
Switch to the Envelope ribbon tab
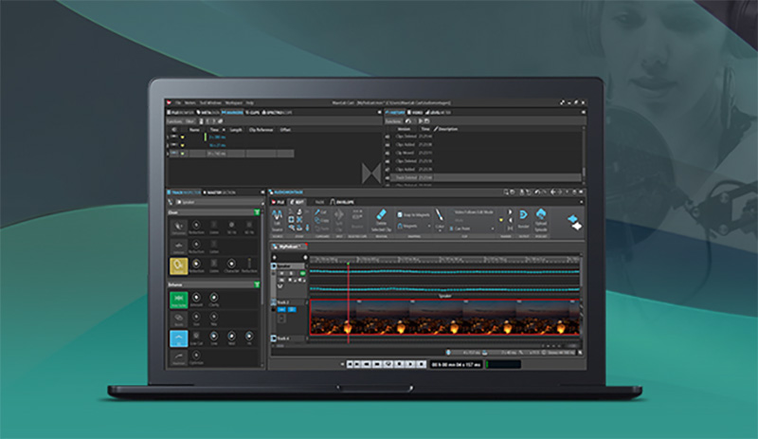[x=342, y=202]
